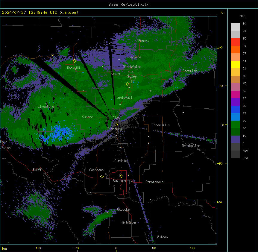Click the asterisk marker above Limestone
Viewport: 258px width, 252px height.
(x=46, y=104)
